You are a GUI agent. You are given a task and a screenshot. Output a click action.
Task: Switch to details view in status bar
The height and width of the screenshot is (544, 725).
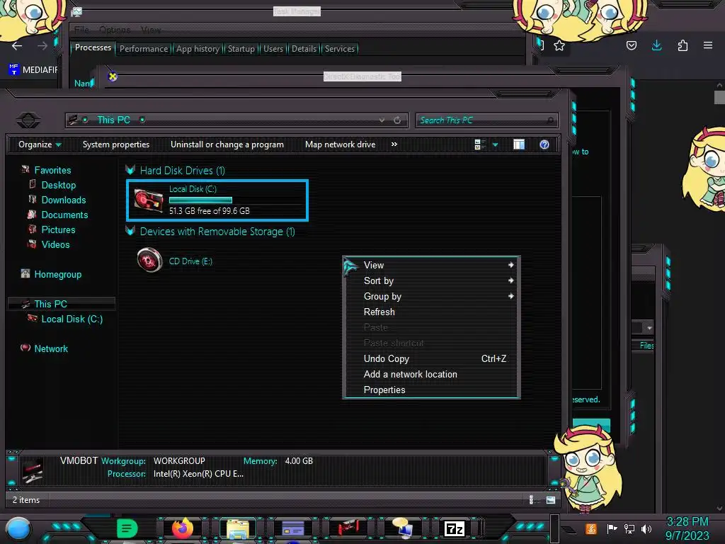(532, 500)
